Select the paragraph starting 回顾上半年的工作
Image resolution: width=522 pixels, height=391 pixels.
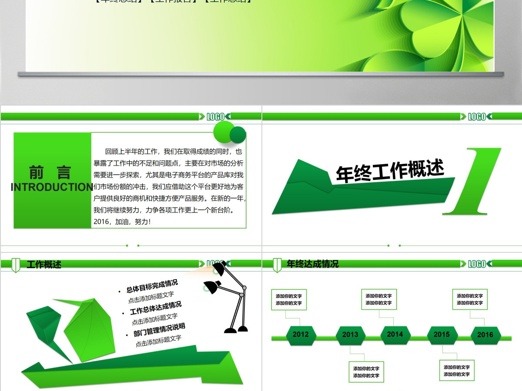pos(170,187)
